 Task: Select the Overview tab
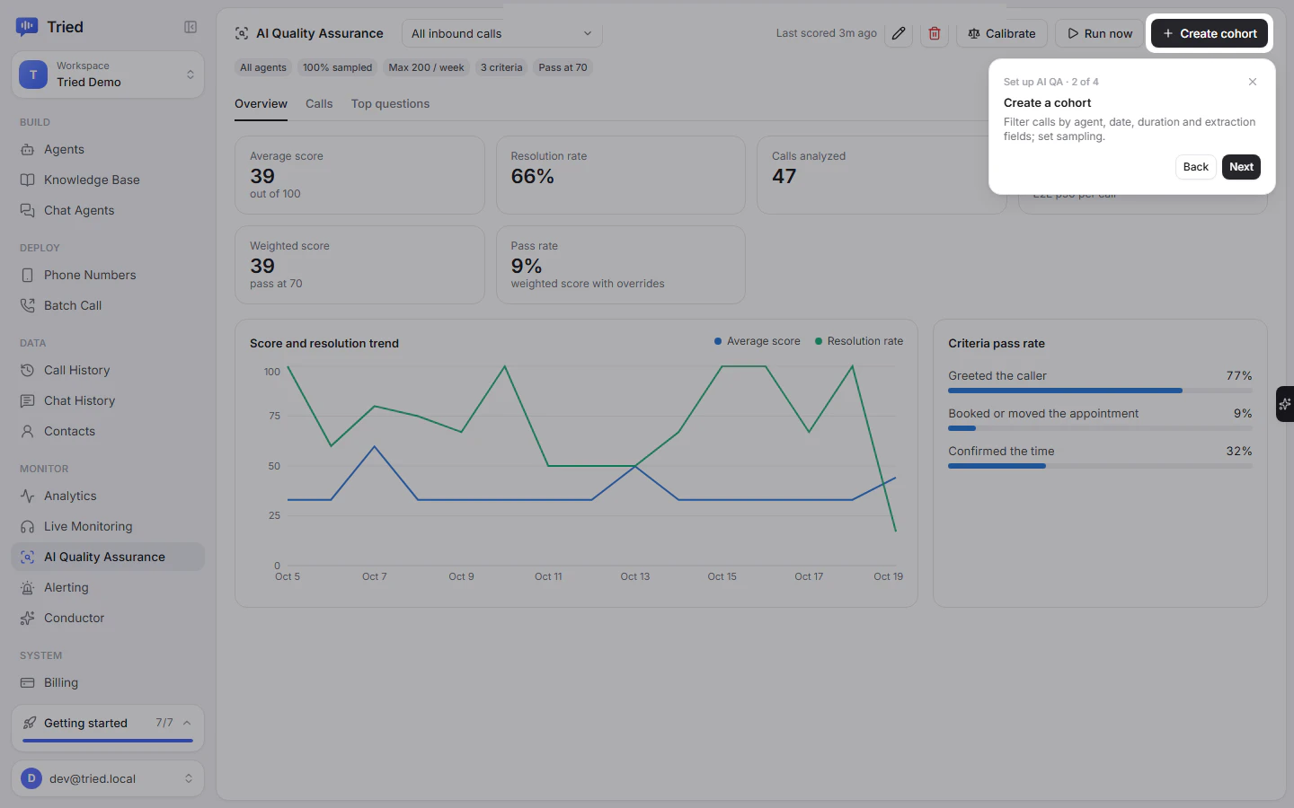[261, 104]
